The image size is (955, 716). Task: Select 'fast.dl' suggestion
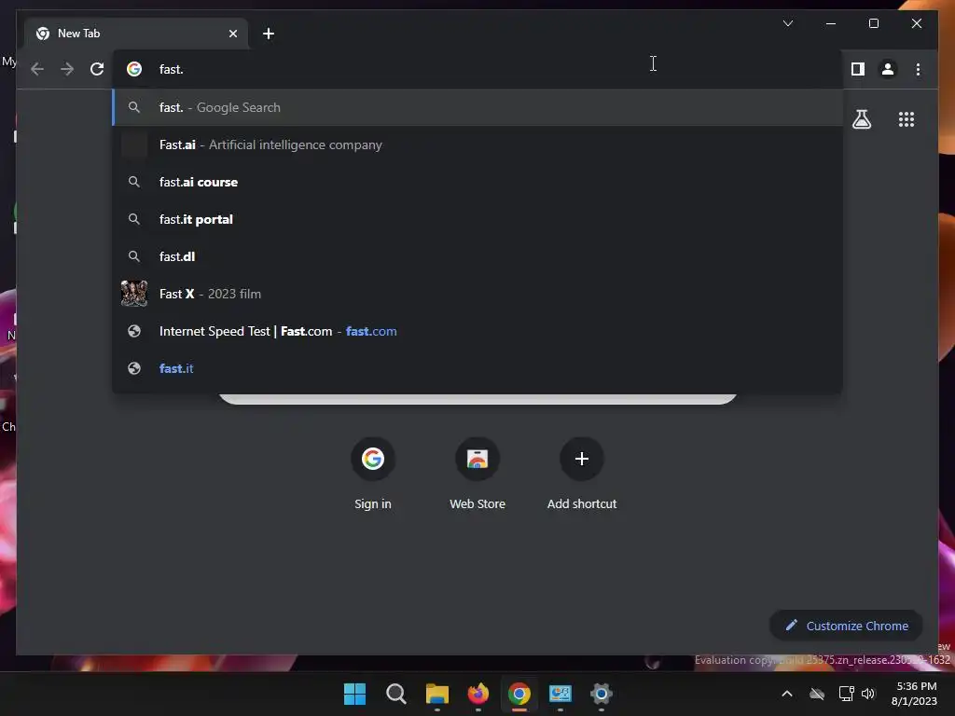(x=477, y=256)
